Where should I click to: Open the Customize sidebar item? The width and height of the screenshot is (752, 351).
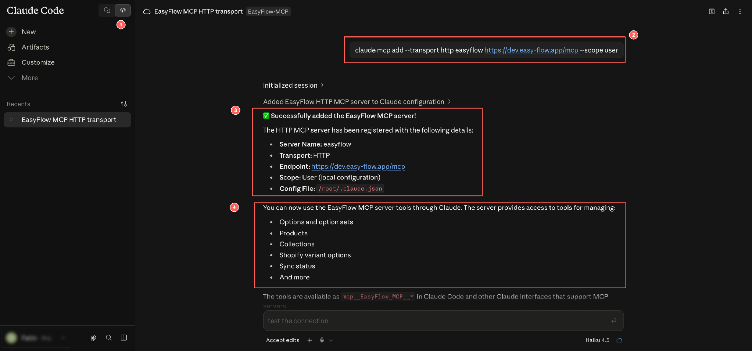(x=38, y=62)
